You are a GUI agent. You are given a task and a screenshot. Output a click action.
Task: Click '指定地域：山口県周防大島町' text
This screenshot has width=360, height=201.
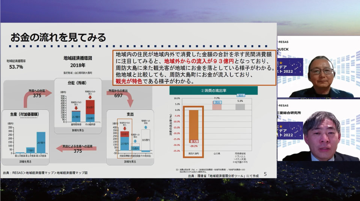[78, 73]
